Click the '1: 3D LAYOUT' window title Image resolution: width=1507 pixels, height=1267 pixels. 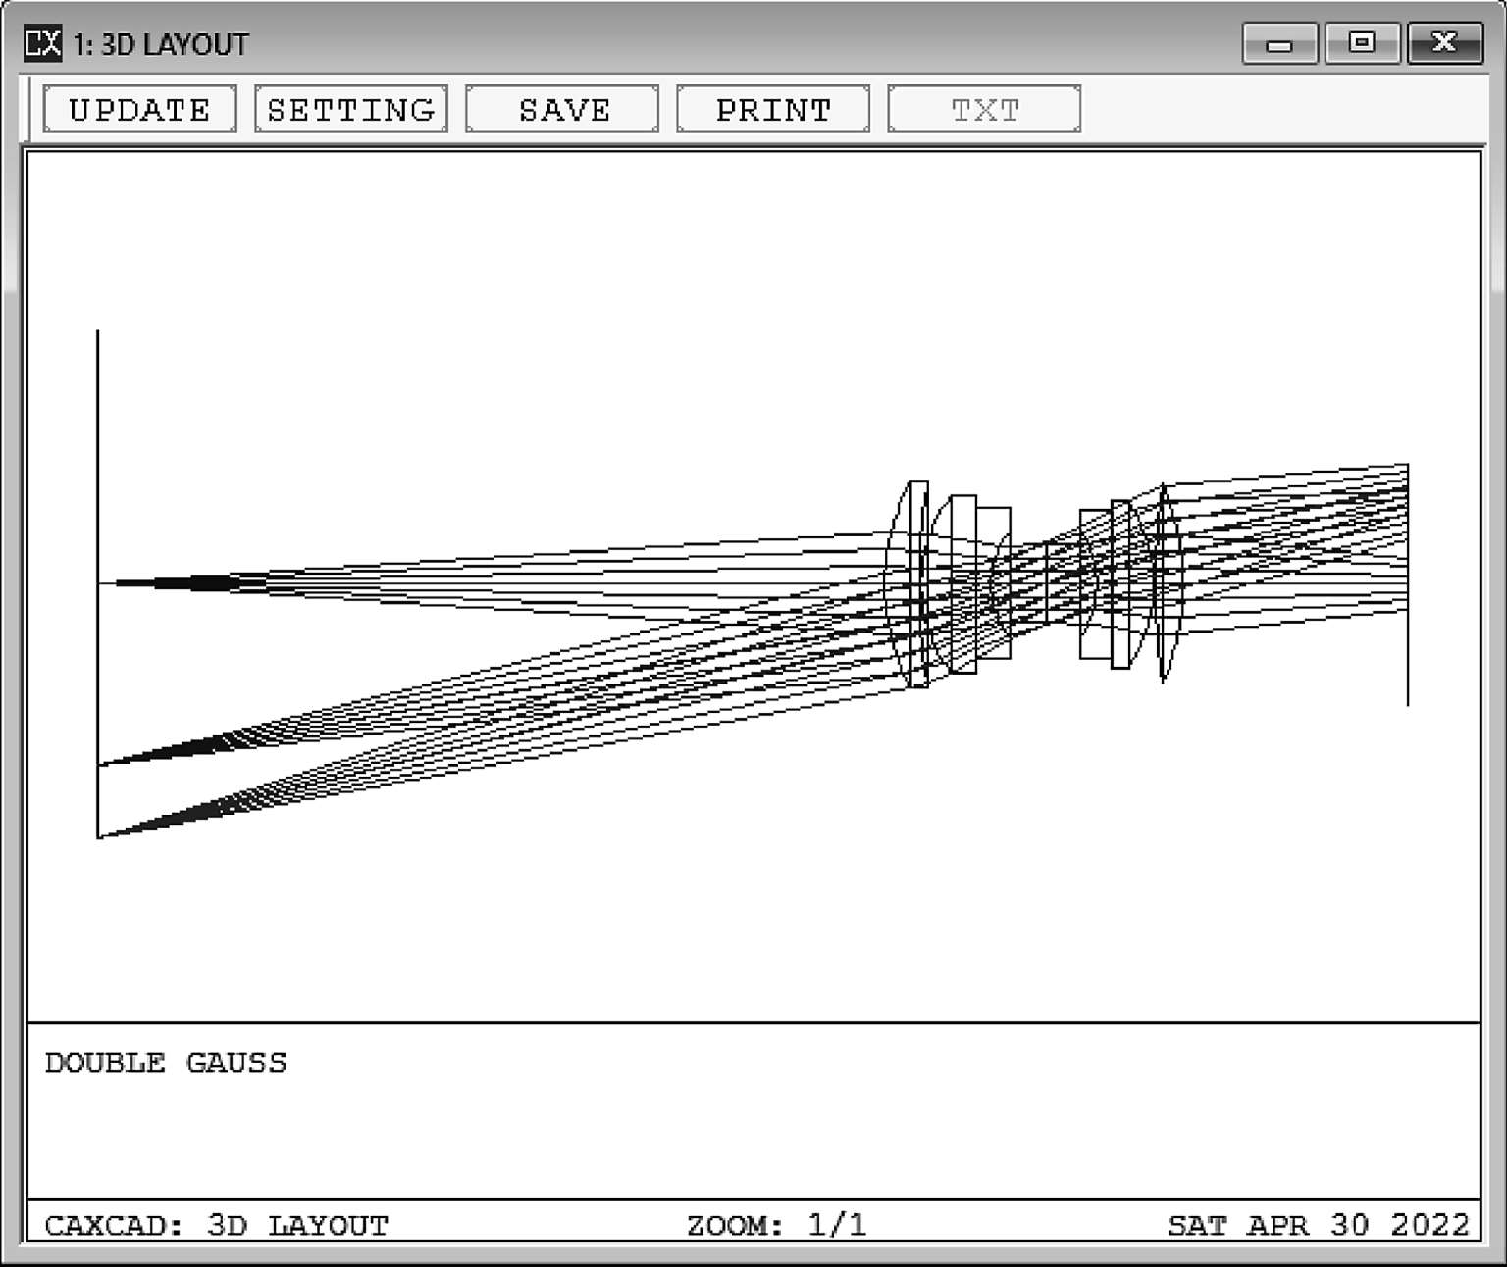click(x=161, y=45)
